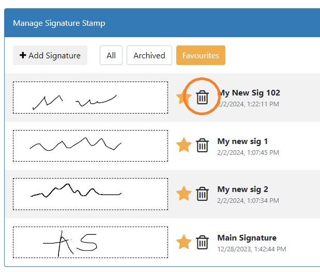Switch to the All filter tab
Screen dimensions: 320x272
[111, 55]
